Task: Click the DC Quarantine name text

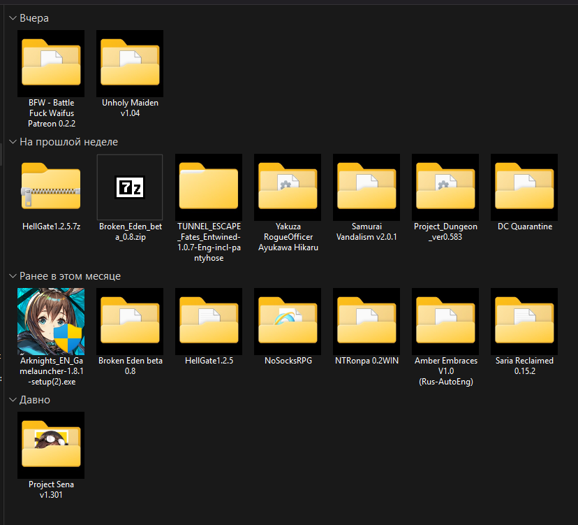Action: pyautogui.click(x=524, y=226)
